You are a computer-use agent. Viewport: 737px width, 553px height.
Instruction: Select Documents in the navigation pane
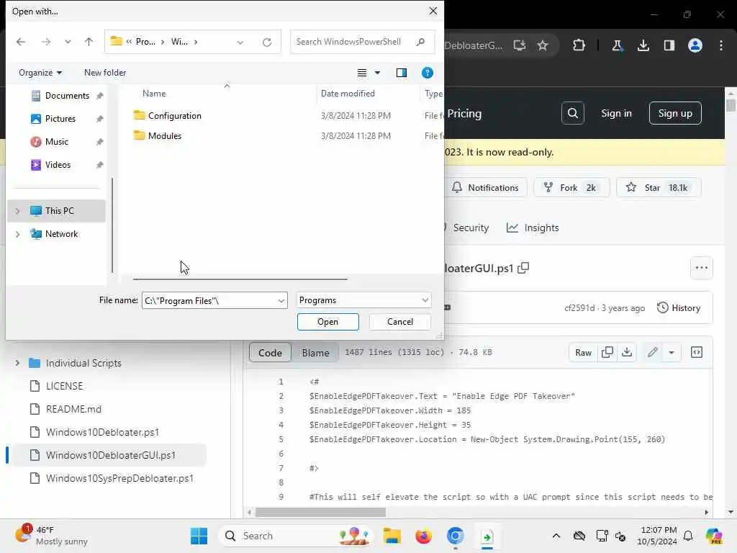(67, 96)
